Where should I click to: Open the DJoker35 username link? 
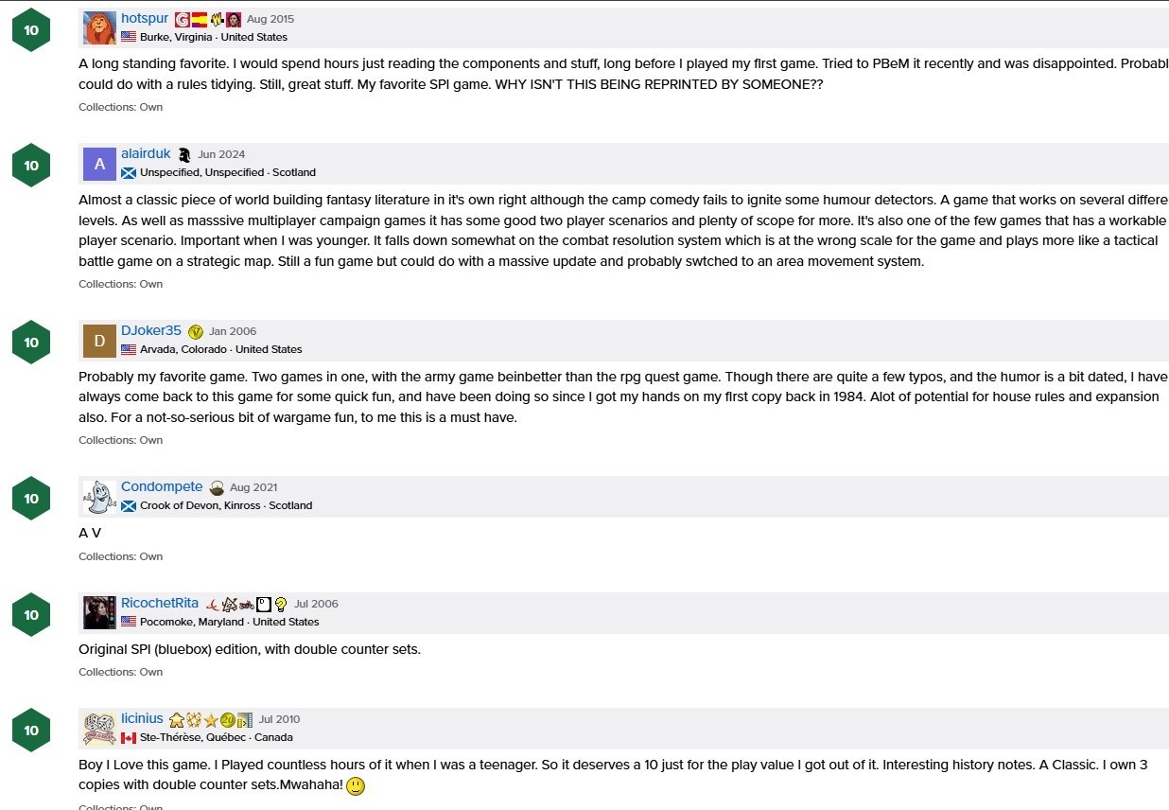(x=151, y=330)
